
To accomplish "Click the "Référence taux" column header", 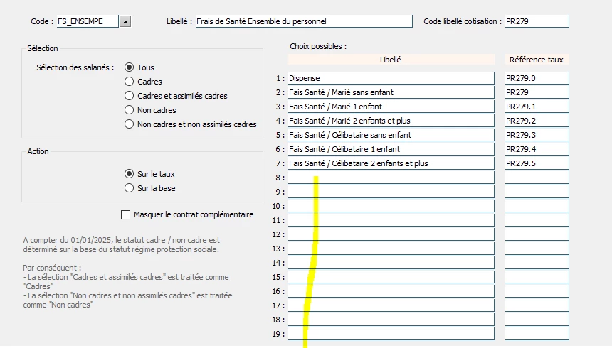I will (537, 60).
